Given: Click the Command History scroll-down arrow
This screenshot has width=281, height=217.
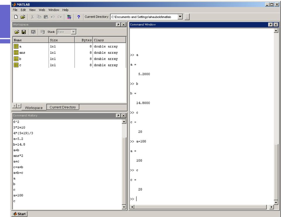Looking at the screenshot, I should point(124,207).
